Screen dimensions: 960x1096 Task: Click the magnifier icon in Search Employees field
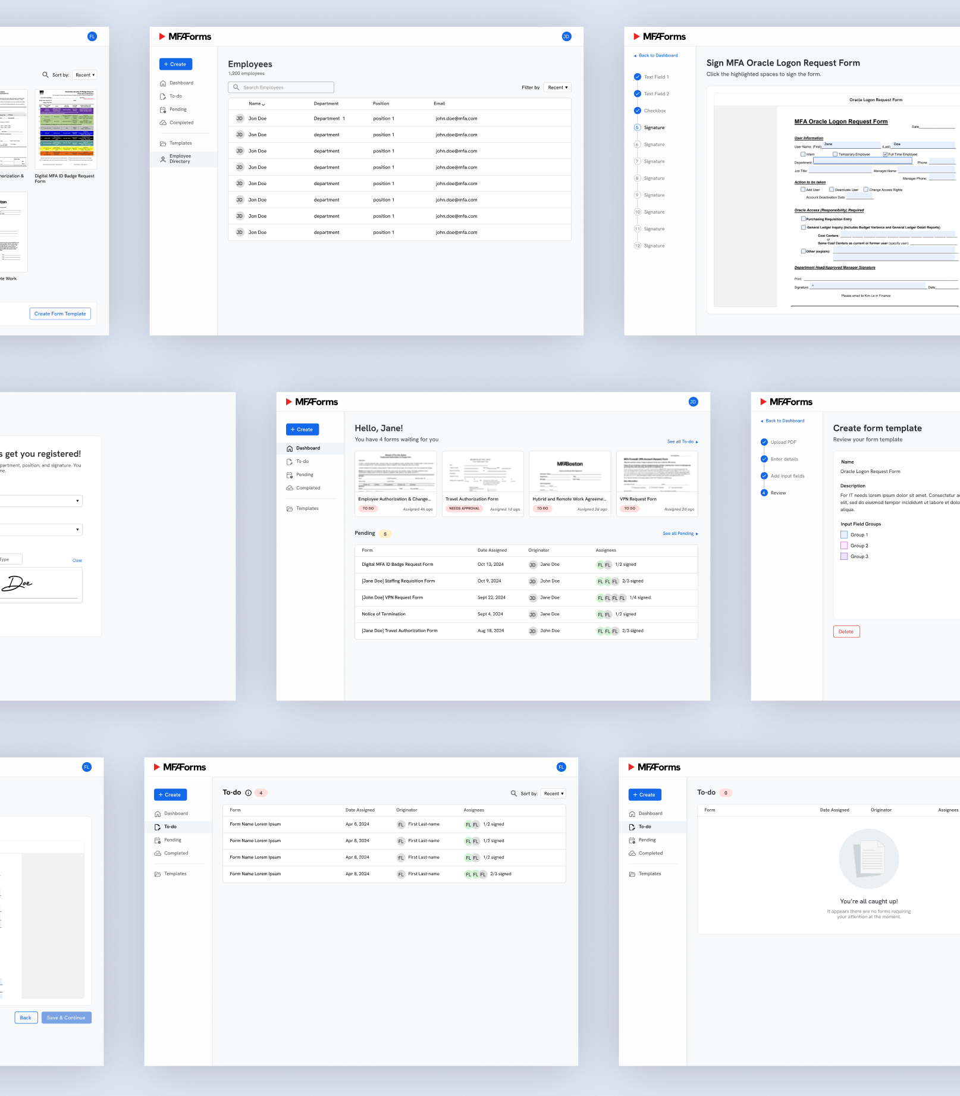[236, 87]
